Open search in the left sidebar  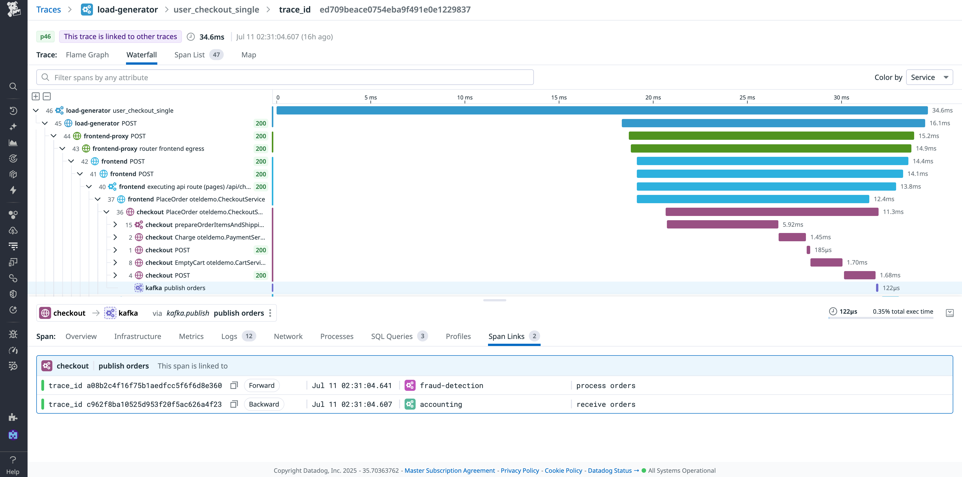pos(14,87)
